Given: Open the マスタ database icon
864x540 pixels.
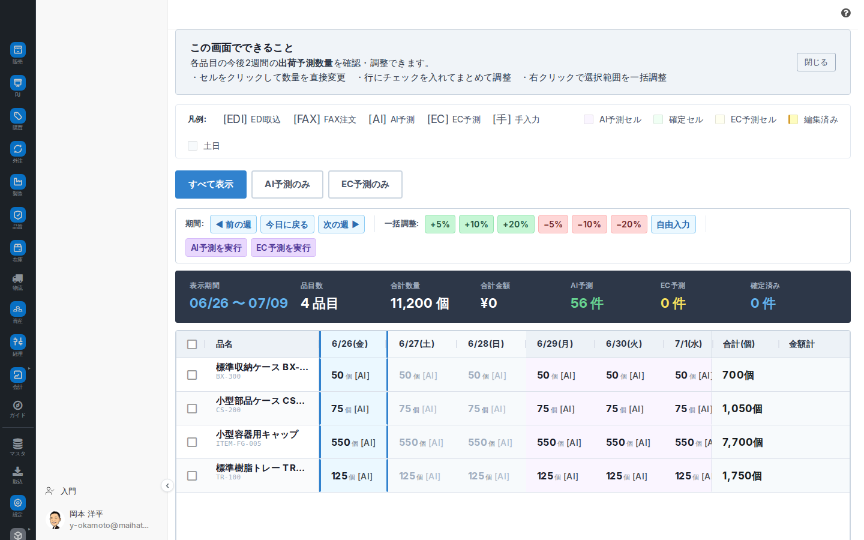Looking at the screenshot, I should (18, 444).
